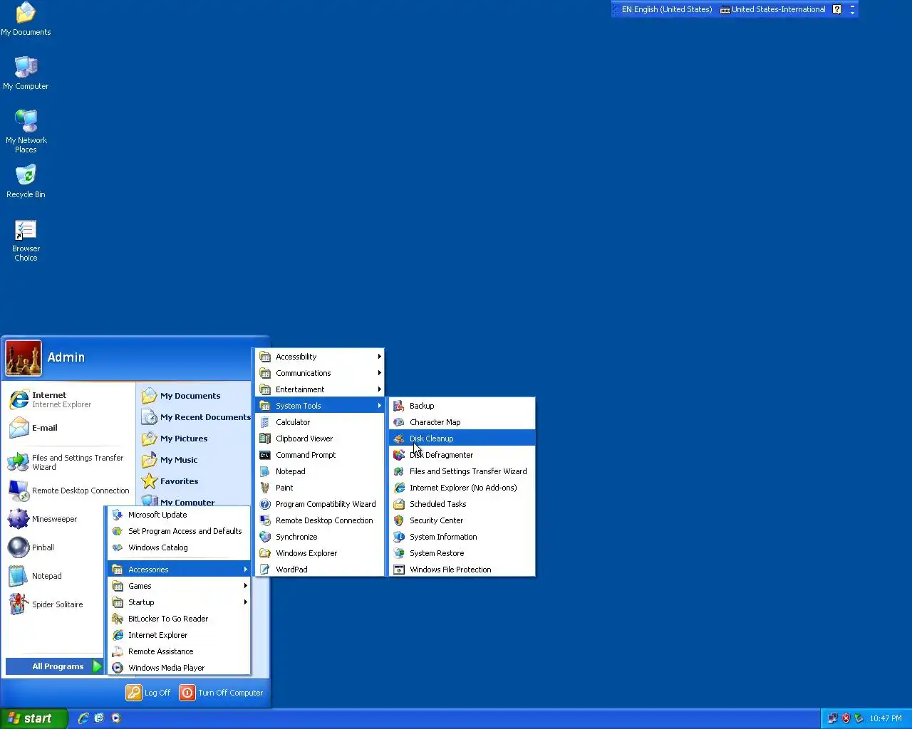Click the Admin user picture

coord(24,358)
